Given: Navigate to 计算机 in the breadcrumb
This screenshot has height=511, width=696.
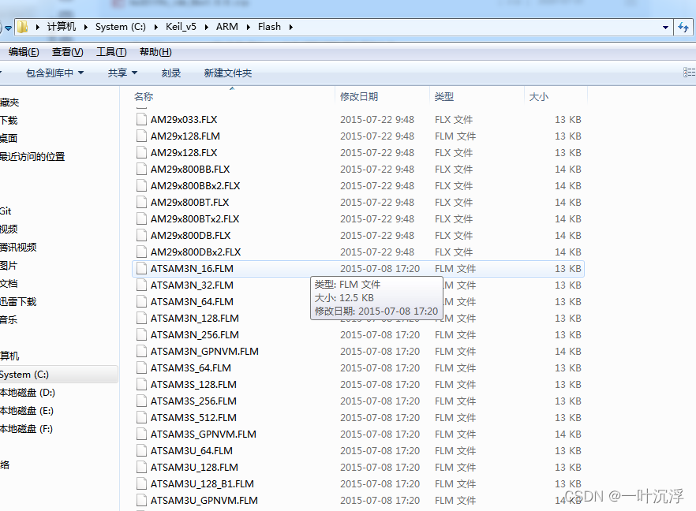Looking at the screenshot, I should (62, 27).
